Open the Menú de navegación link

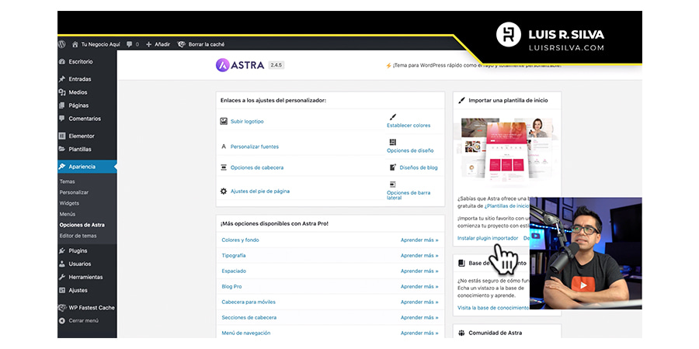[246, 333]
